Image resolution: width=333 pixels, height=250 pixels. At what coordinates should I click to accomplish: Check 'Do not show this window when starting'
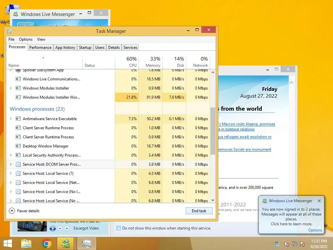click(x=118, y=228)
